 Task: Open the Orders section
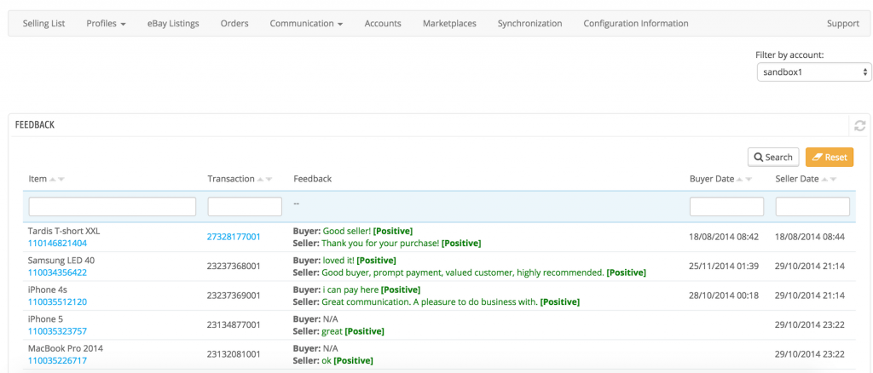tap(234, 23)
